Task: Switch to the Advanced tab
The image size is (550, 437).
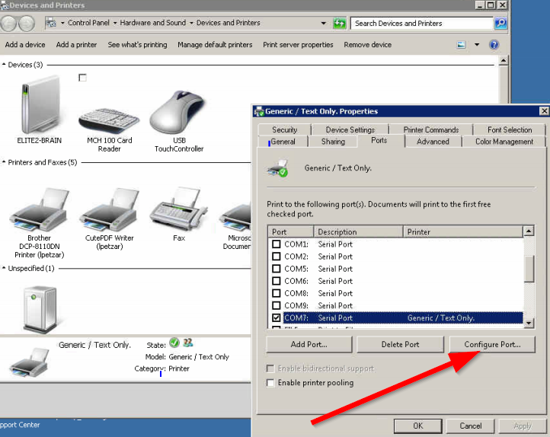Action: 433,142
